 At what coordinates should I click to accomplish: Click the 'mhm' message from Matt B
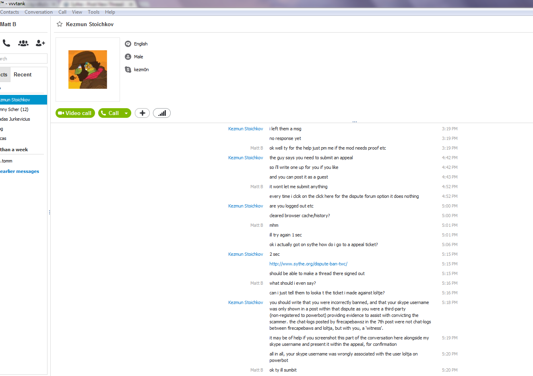pos(274,225)
